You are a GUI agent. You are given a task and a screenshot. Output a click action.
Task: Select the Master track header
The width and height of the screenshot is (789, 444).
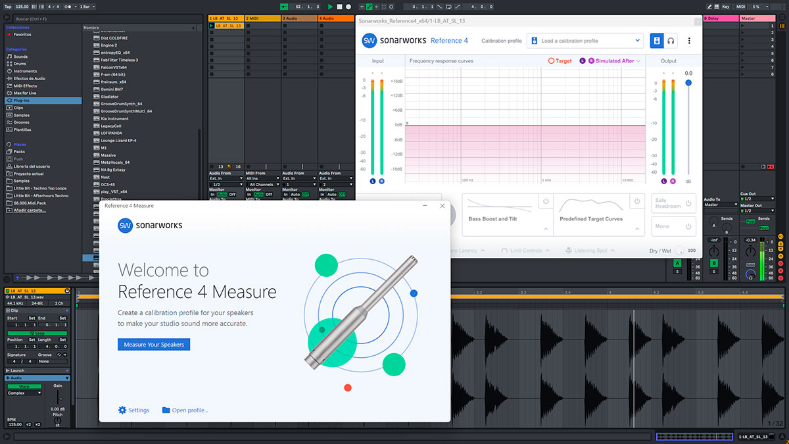[x=757, y=18]
